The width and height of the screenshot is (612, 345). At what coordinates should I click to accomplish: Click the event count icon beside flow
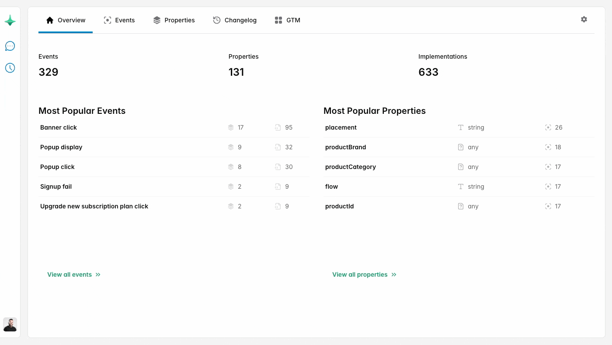point(548,187)
